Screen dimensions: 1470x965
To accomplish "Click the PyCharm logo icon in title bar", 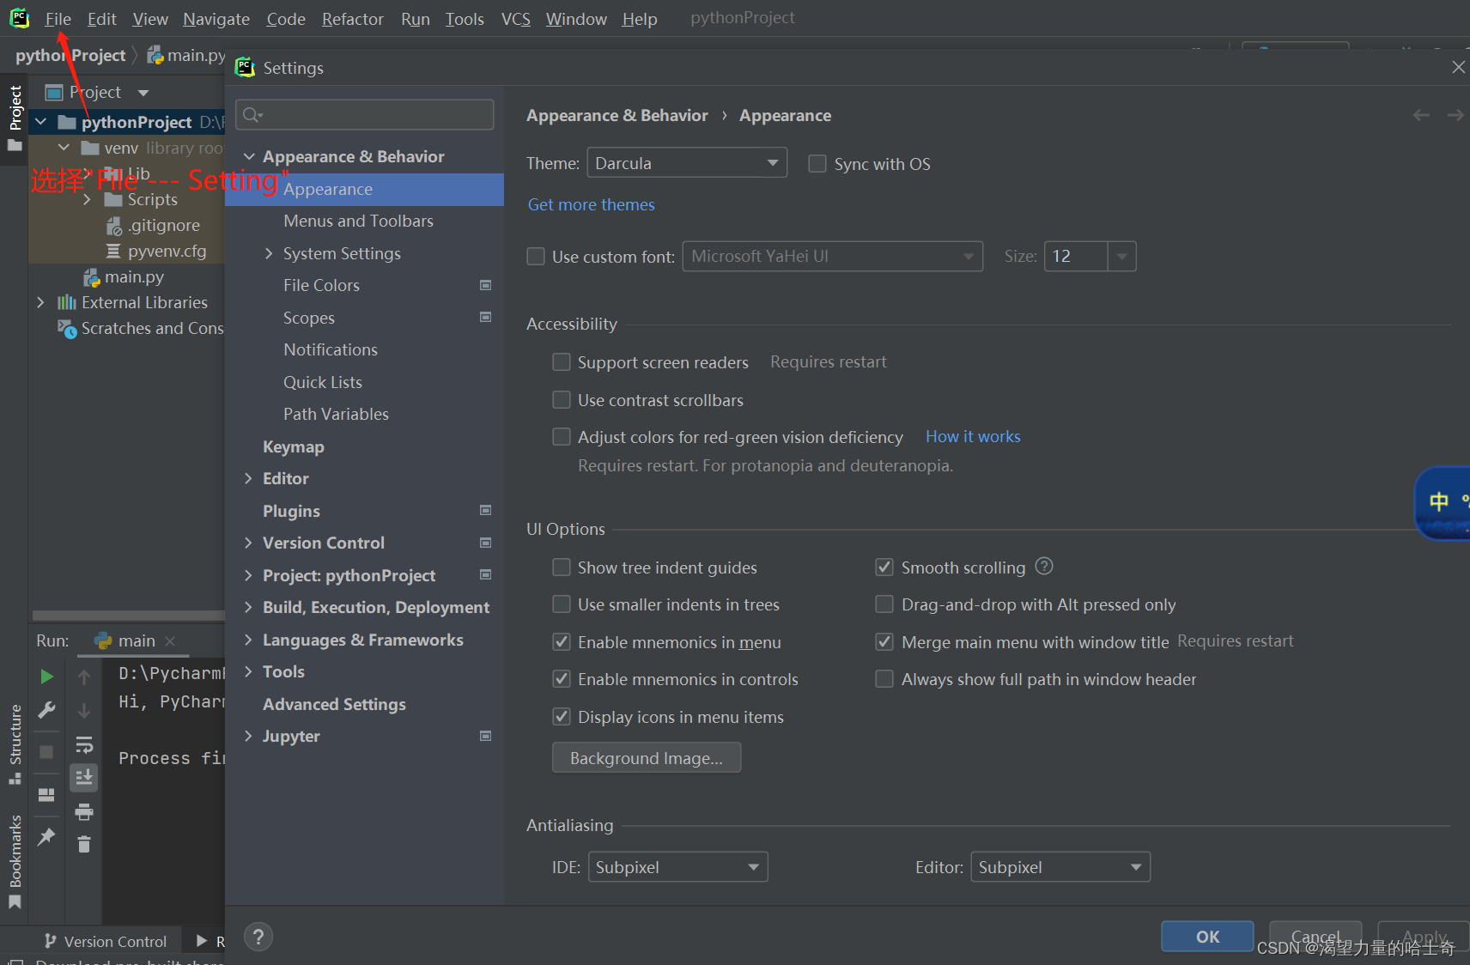I will 19,18.
